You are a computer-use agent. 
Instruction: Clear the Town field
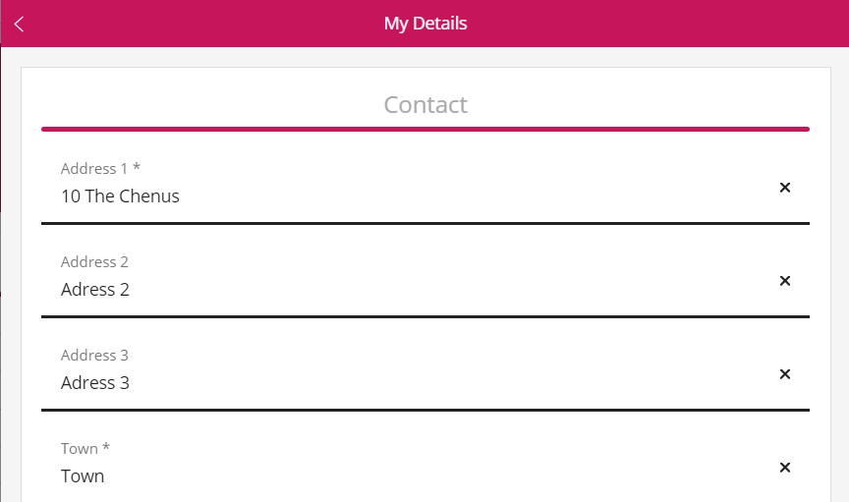(x=784, y=468)
